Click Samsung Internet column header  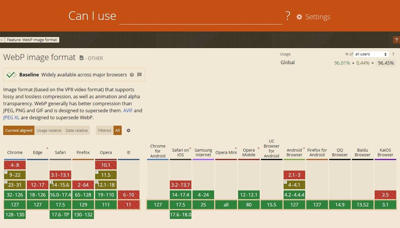pyautogui.click(x=203, y=152)
